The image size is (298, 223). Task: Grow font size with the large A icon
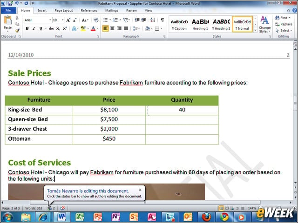click(x=68, y=20)
